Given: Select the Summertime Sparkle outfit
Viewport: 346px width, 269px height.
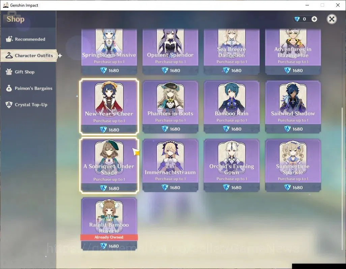Looking at the screenshot, I should [x=293, y=165].
